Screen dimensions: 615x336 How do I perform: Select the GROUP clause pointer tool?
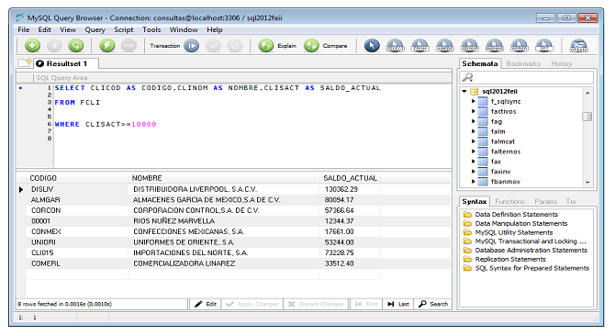[469, 46]
